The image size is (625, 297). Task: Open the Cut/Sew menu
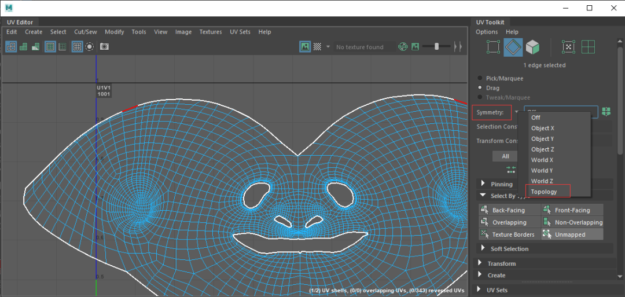[x=85, y=32]
